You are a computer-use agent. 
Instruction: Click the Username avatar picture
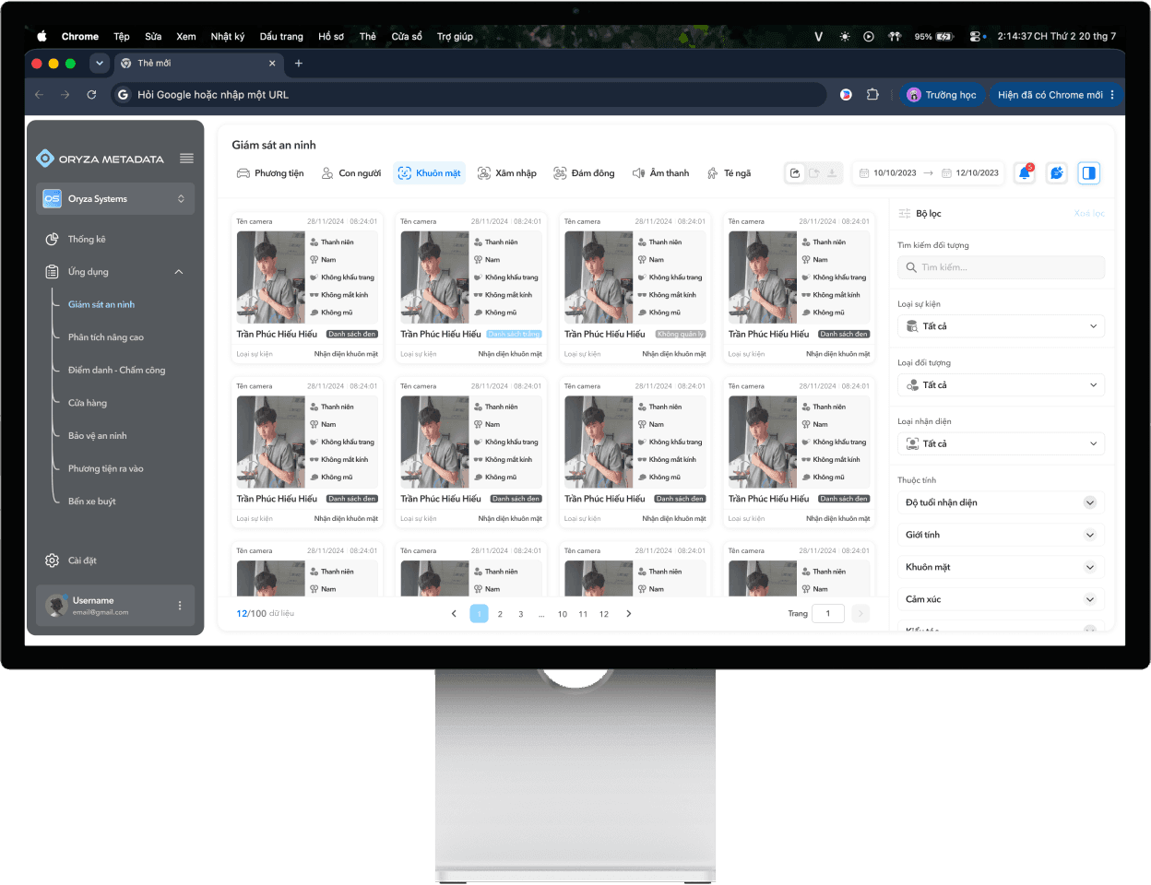[57, 606]
